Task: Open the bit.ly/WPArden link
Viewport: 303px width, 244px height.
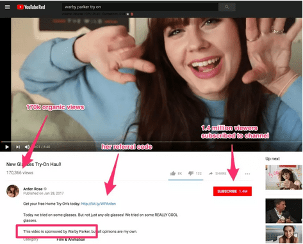Action: point(99,204)
